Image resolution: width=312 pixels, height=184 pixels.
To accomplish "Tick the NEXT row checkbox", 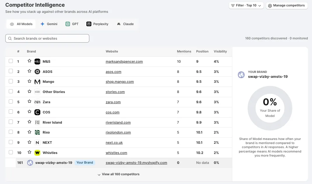I will (x=11, y=142).
